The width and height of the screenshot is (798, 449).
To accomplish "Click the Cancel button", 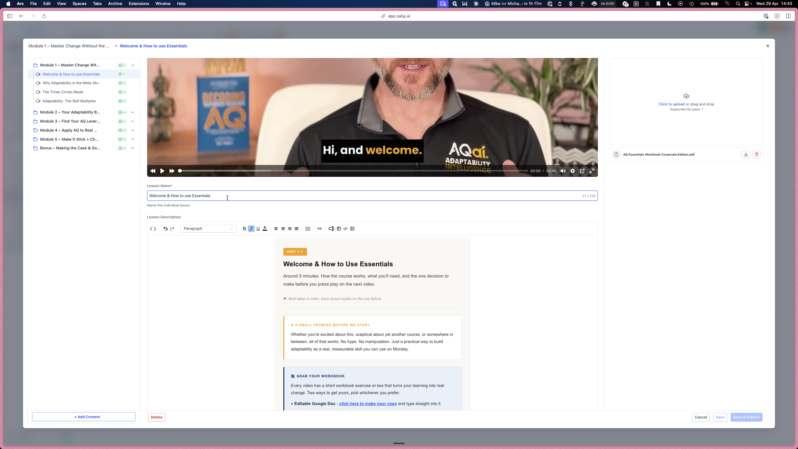I will [701, 417].
